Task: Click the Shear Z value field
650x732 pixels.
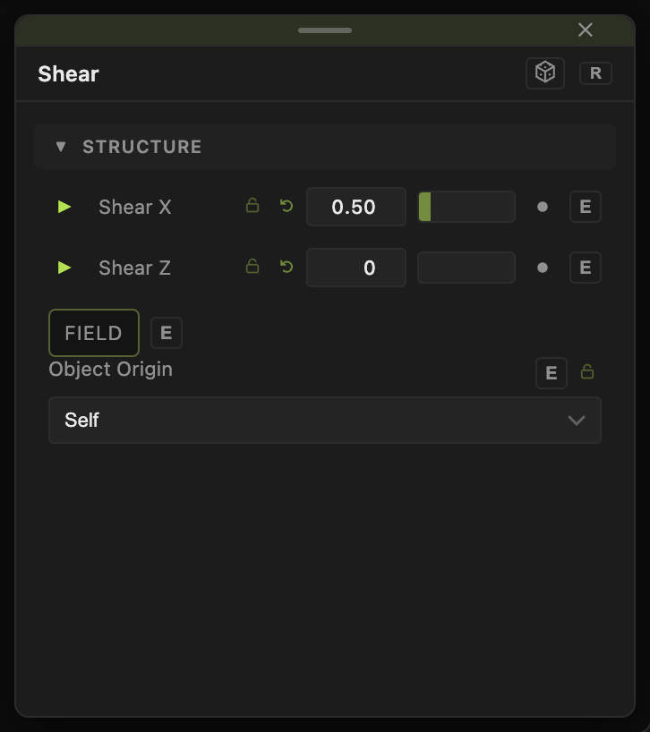Action: [x=355, y=268]
